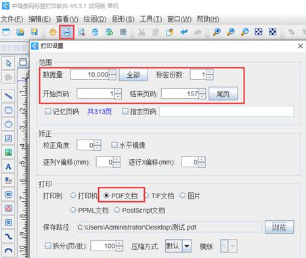Select the PDF文档 radio option

point(106,196)
